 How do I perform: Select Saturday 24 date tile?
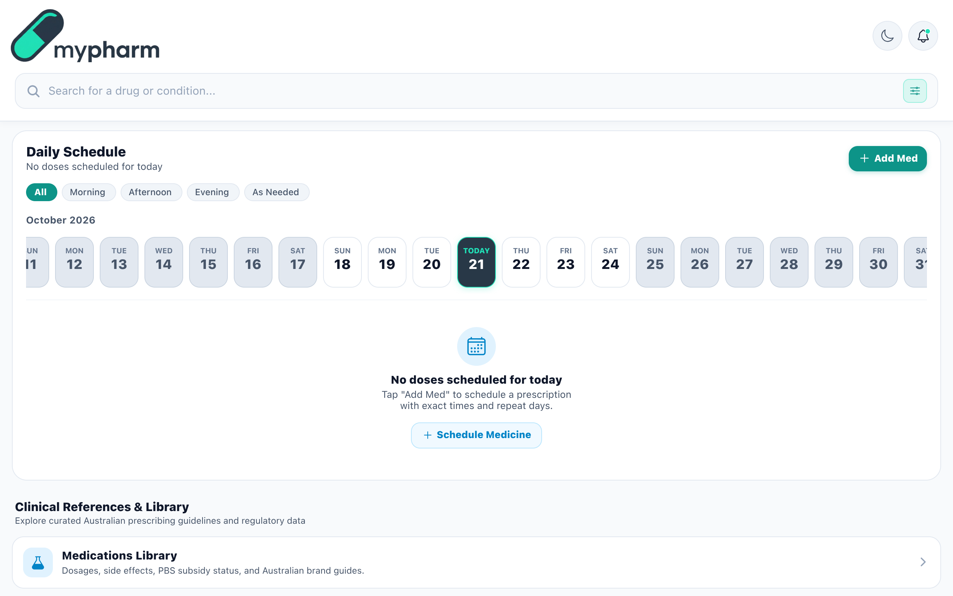pyautogui.click(x=611, y=262)
